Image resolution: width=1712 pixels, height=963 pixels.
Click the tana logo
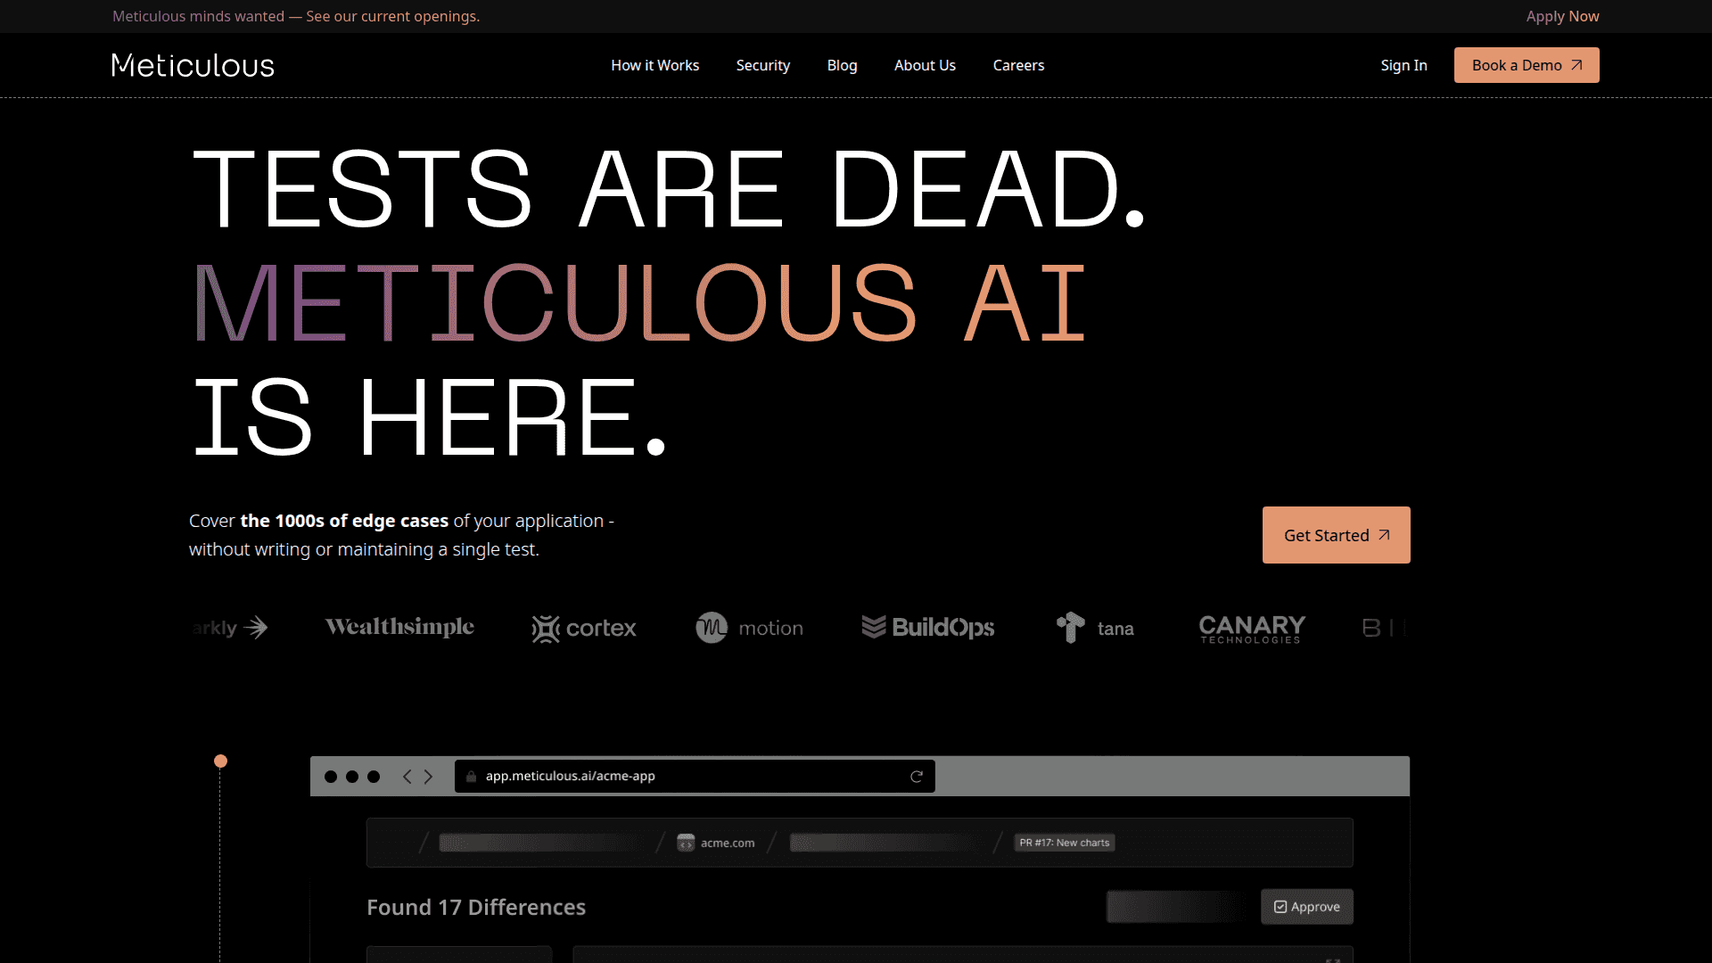pos(1095,628)
